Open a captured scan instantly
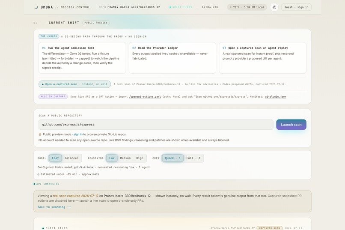Image resolution: width=345 pixels, height=230 pixels. click(x=74, y=84)
